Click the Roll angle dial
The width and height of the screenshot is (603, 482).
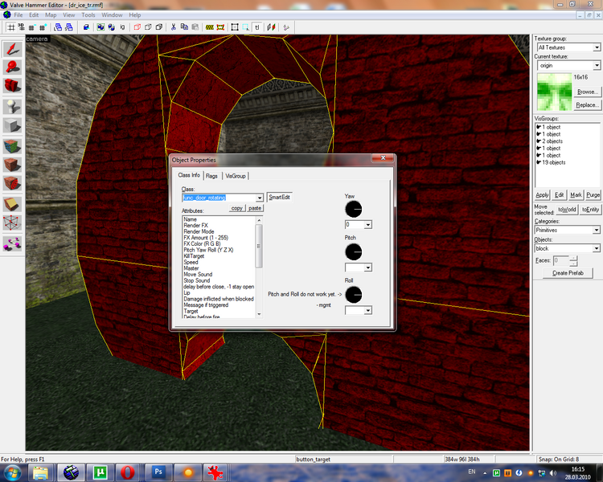coord(354,295)
